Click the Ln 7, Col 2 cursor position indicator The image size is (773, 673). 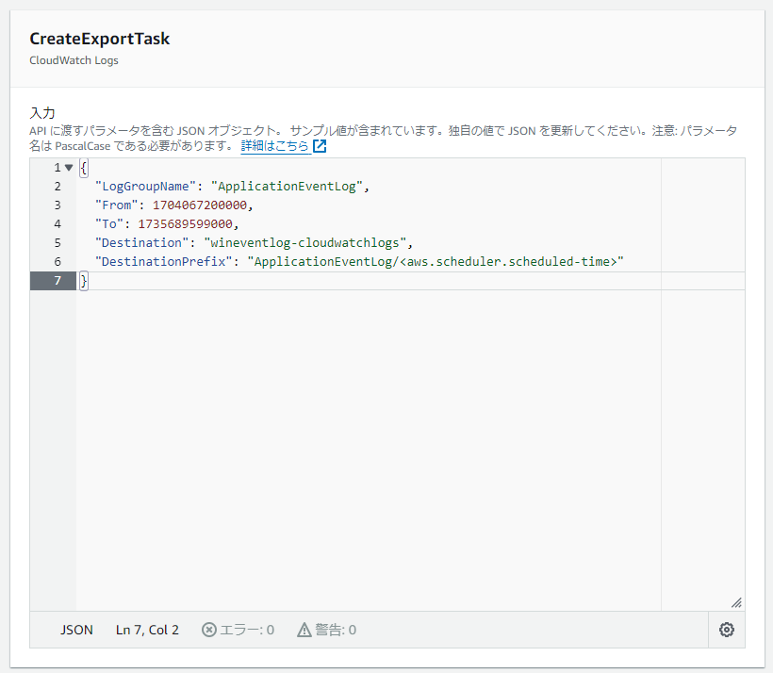pyautogui.click(x=147, y=630)
